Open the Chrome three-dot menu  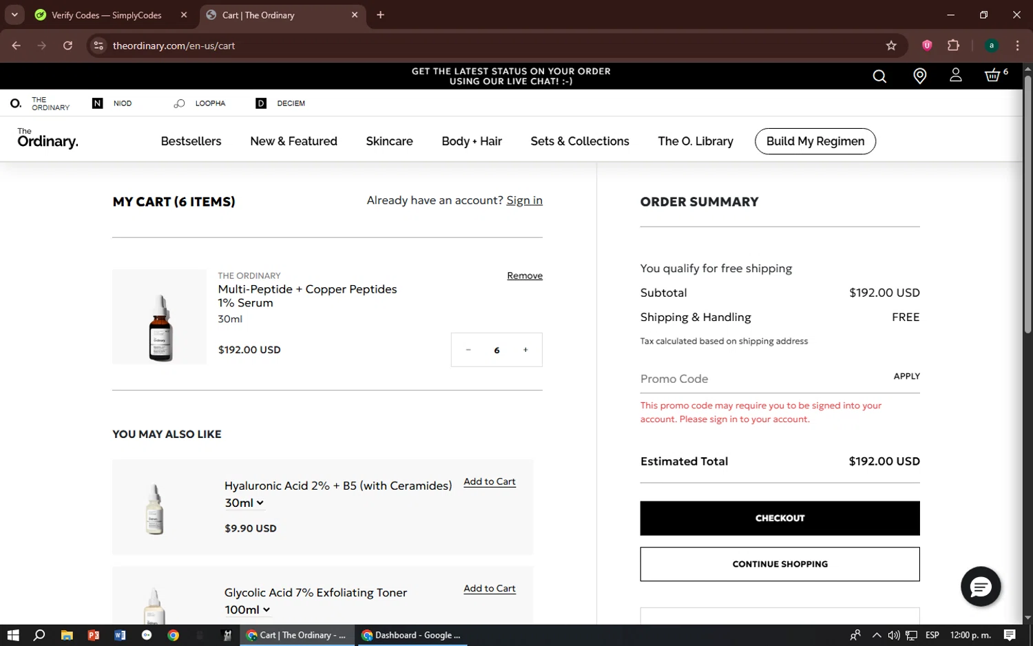click(x=1017, y=45)
